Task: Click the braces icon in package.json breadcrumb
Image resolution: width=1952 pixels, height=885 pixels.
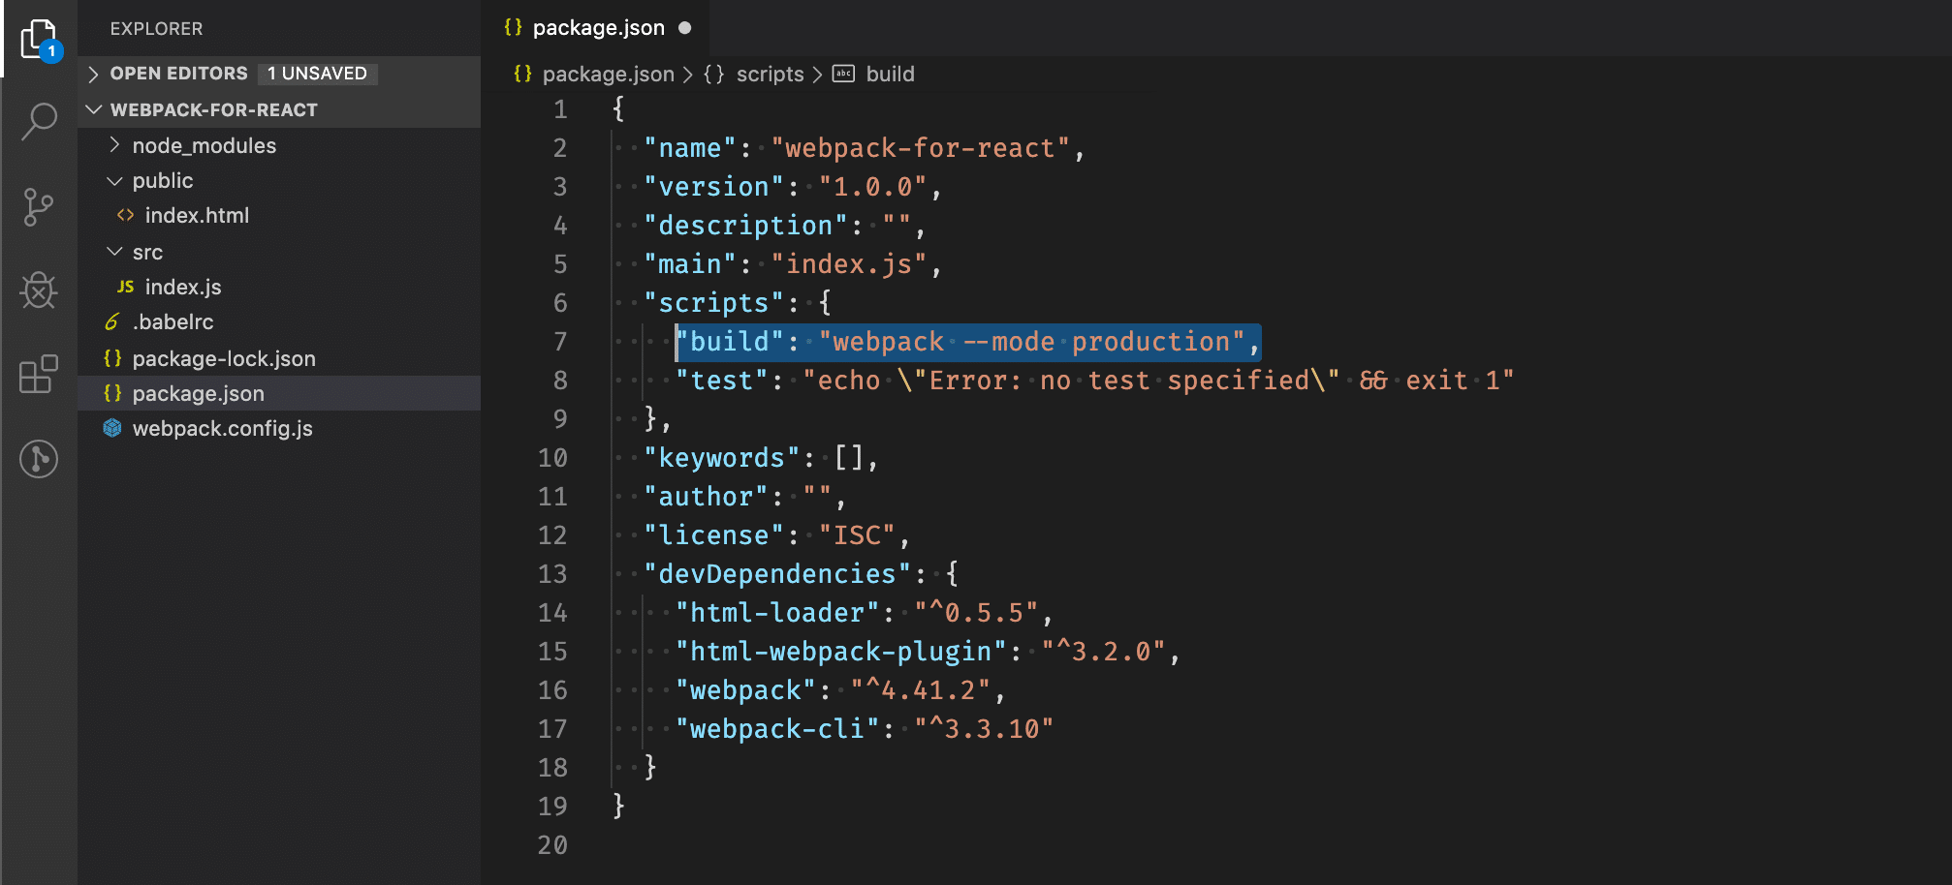Action: 524,74
